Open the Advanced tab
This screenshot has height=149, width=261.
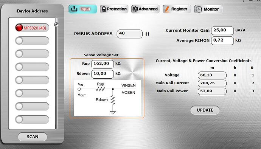pos(146,9)
